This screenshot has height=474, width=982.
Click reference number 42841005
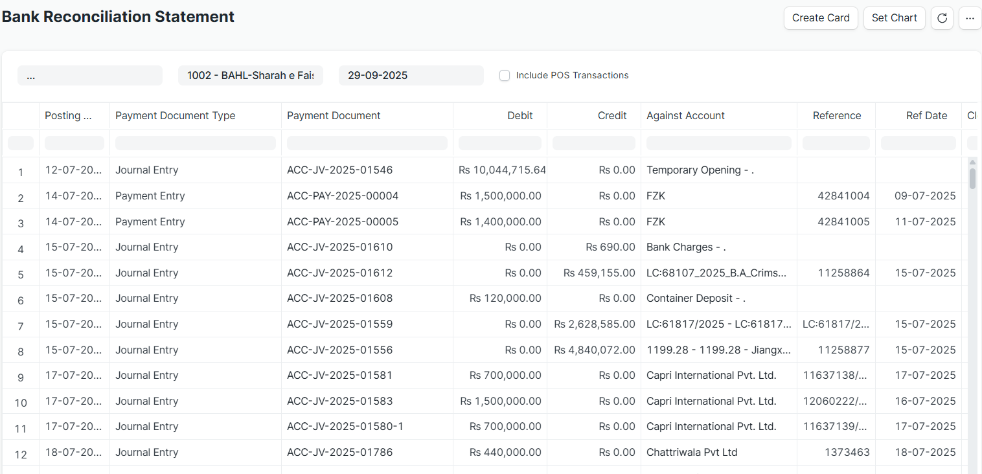[x=843, y=222]
